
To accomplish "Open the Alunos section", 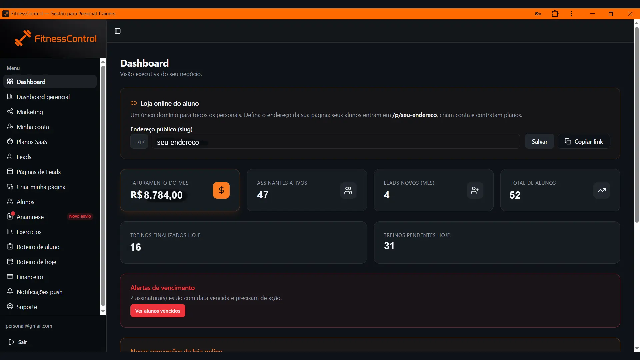I will (x=50, y=202).
